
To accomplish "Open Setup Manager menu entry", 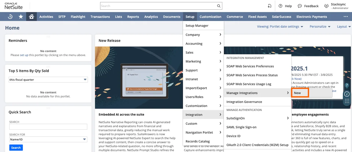I will tap(203, 26).
